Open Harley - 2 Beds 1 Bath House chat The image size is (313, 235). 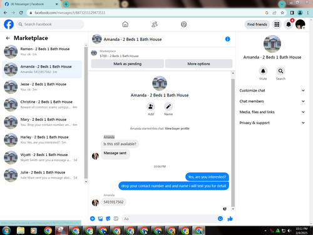coord(42,140)
